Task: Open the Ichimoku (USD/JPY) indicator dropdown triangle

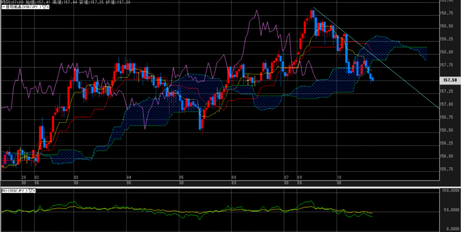Action: click(43, 8)
